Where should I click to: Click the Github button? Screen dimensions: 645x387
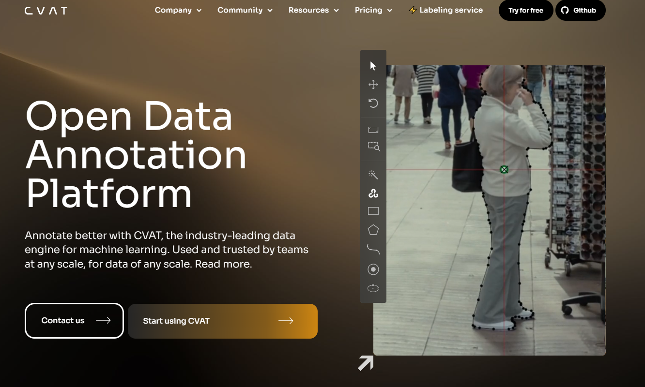coord(580,10)
